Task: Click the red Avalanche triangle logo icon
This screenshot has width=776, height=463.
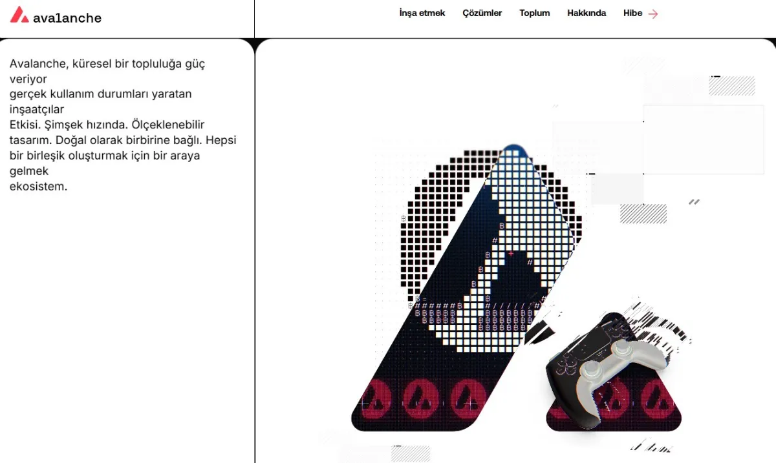Action: [19, 15]
